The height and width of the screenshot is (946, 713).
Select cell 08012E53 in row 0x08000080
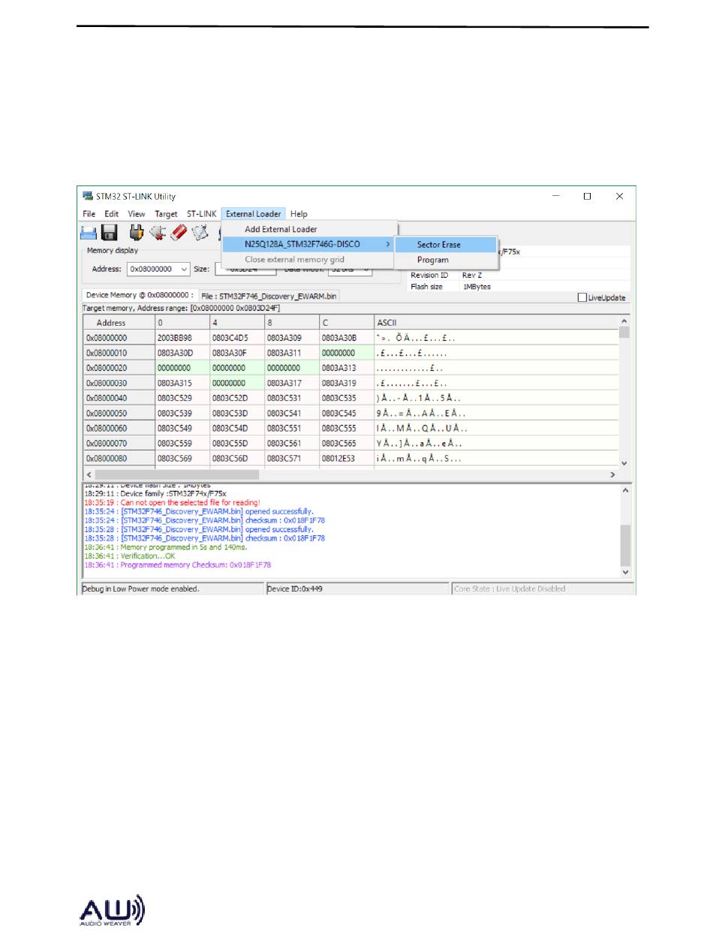pyautogui.click(x=346, y=458)
